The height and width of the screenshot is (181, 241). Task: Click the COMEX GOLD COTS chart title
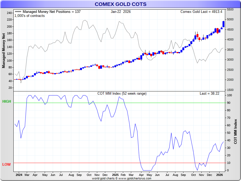[x=120, y=4]
